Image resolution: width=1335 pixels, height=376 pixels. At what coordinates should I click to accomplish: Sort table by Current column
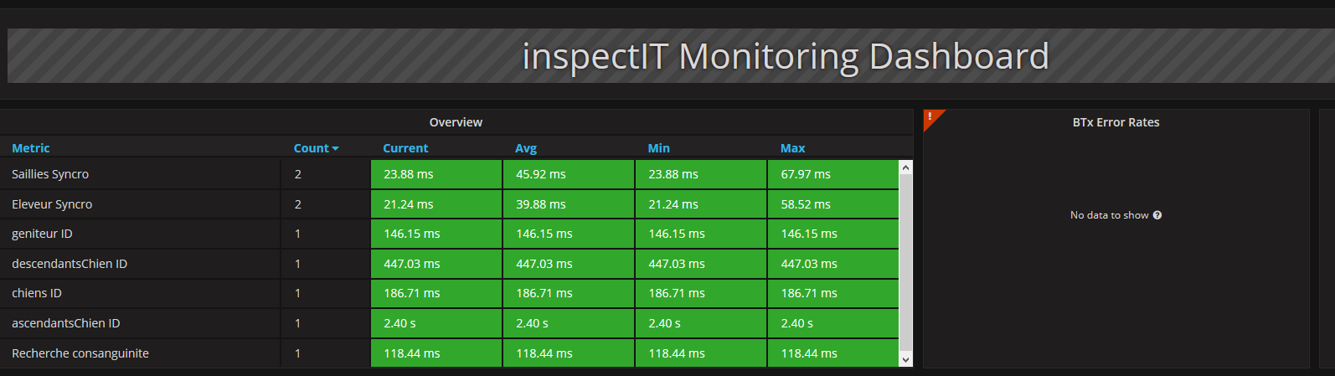coord(405,148)
